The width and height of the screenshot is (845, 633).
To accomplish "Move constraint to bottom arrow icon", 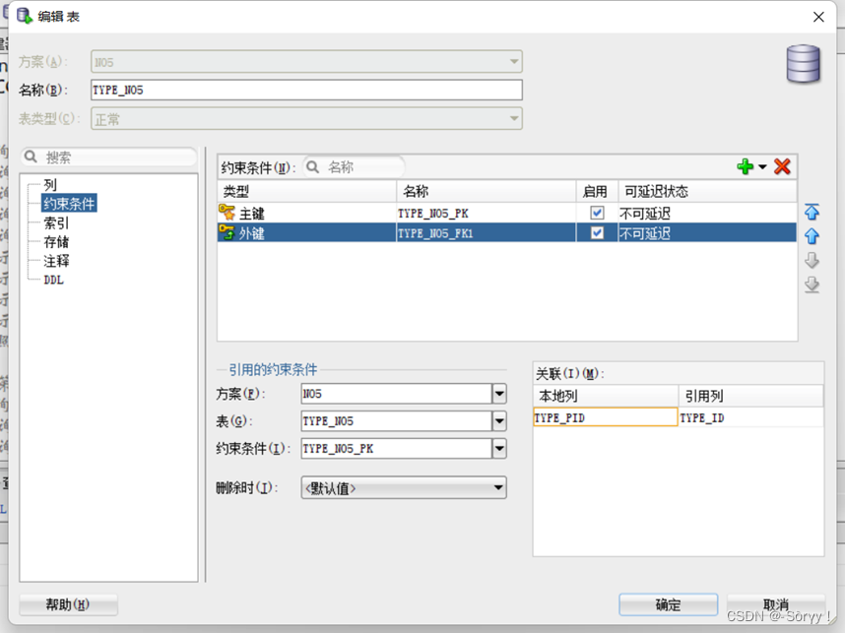I will pos(812,285).
